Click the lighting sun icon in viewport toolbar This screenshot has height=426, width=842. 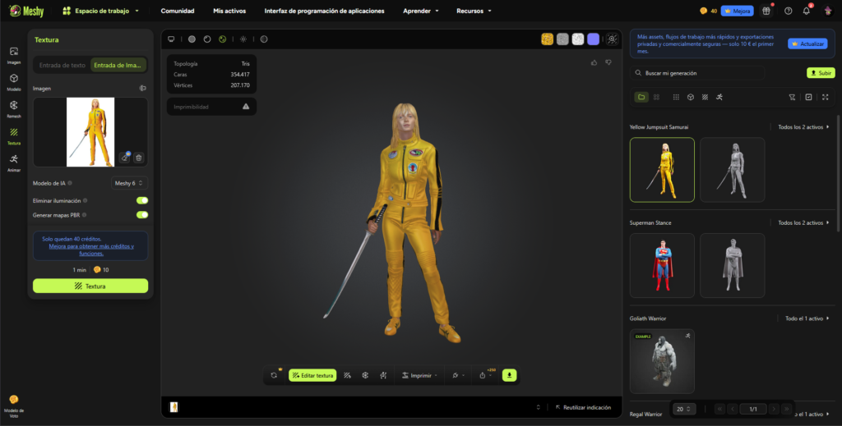click(x=243, y=39)
